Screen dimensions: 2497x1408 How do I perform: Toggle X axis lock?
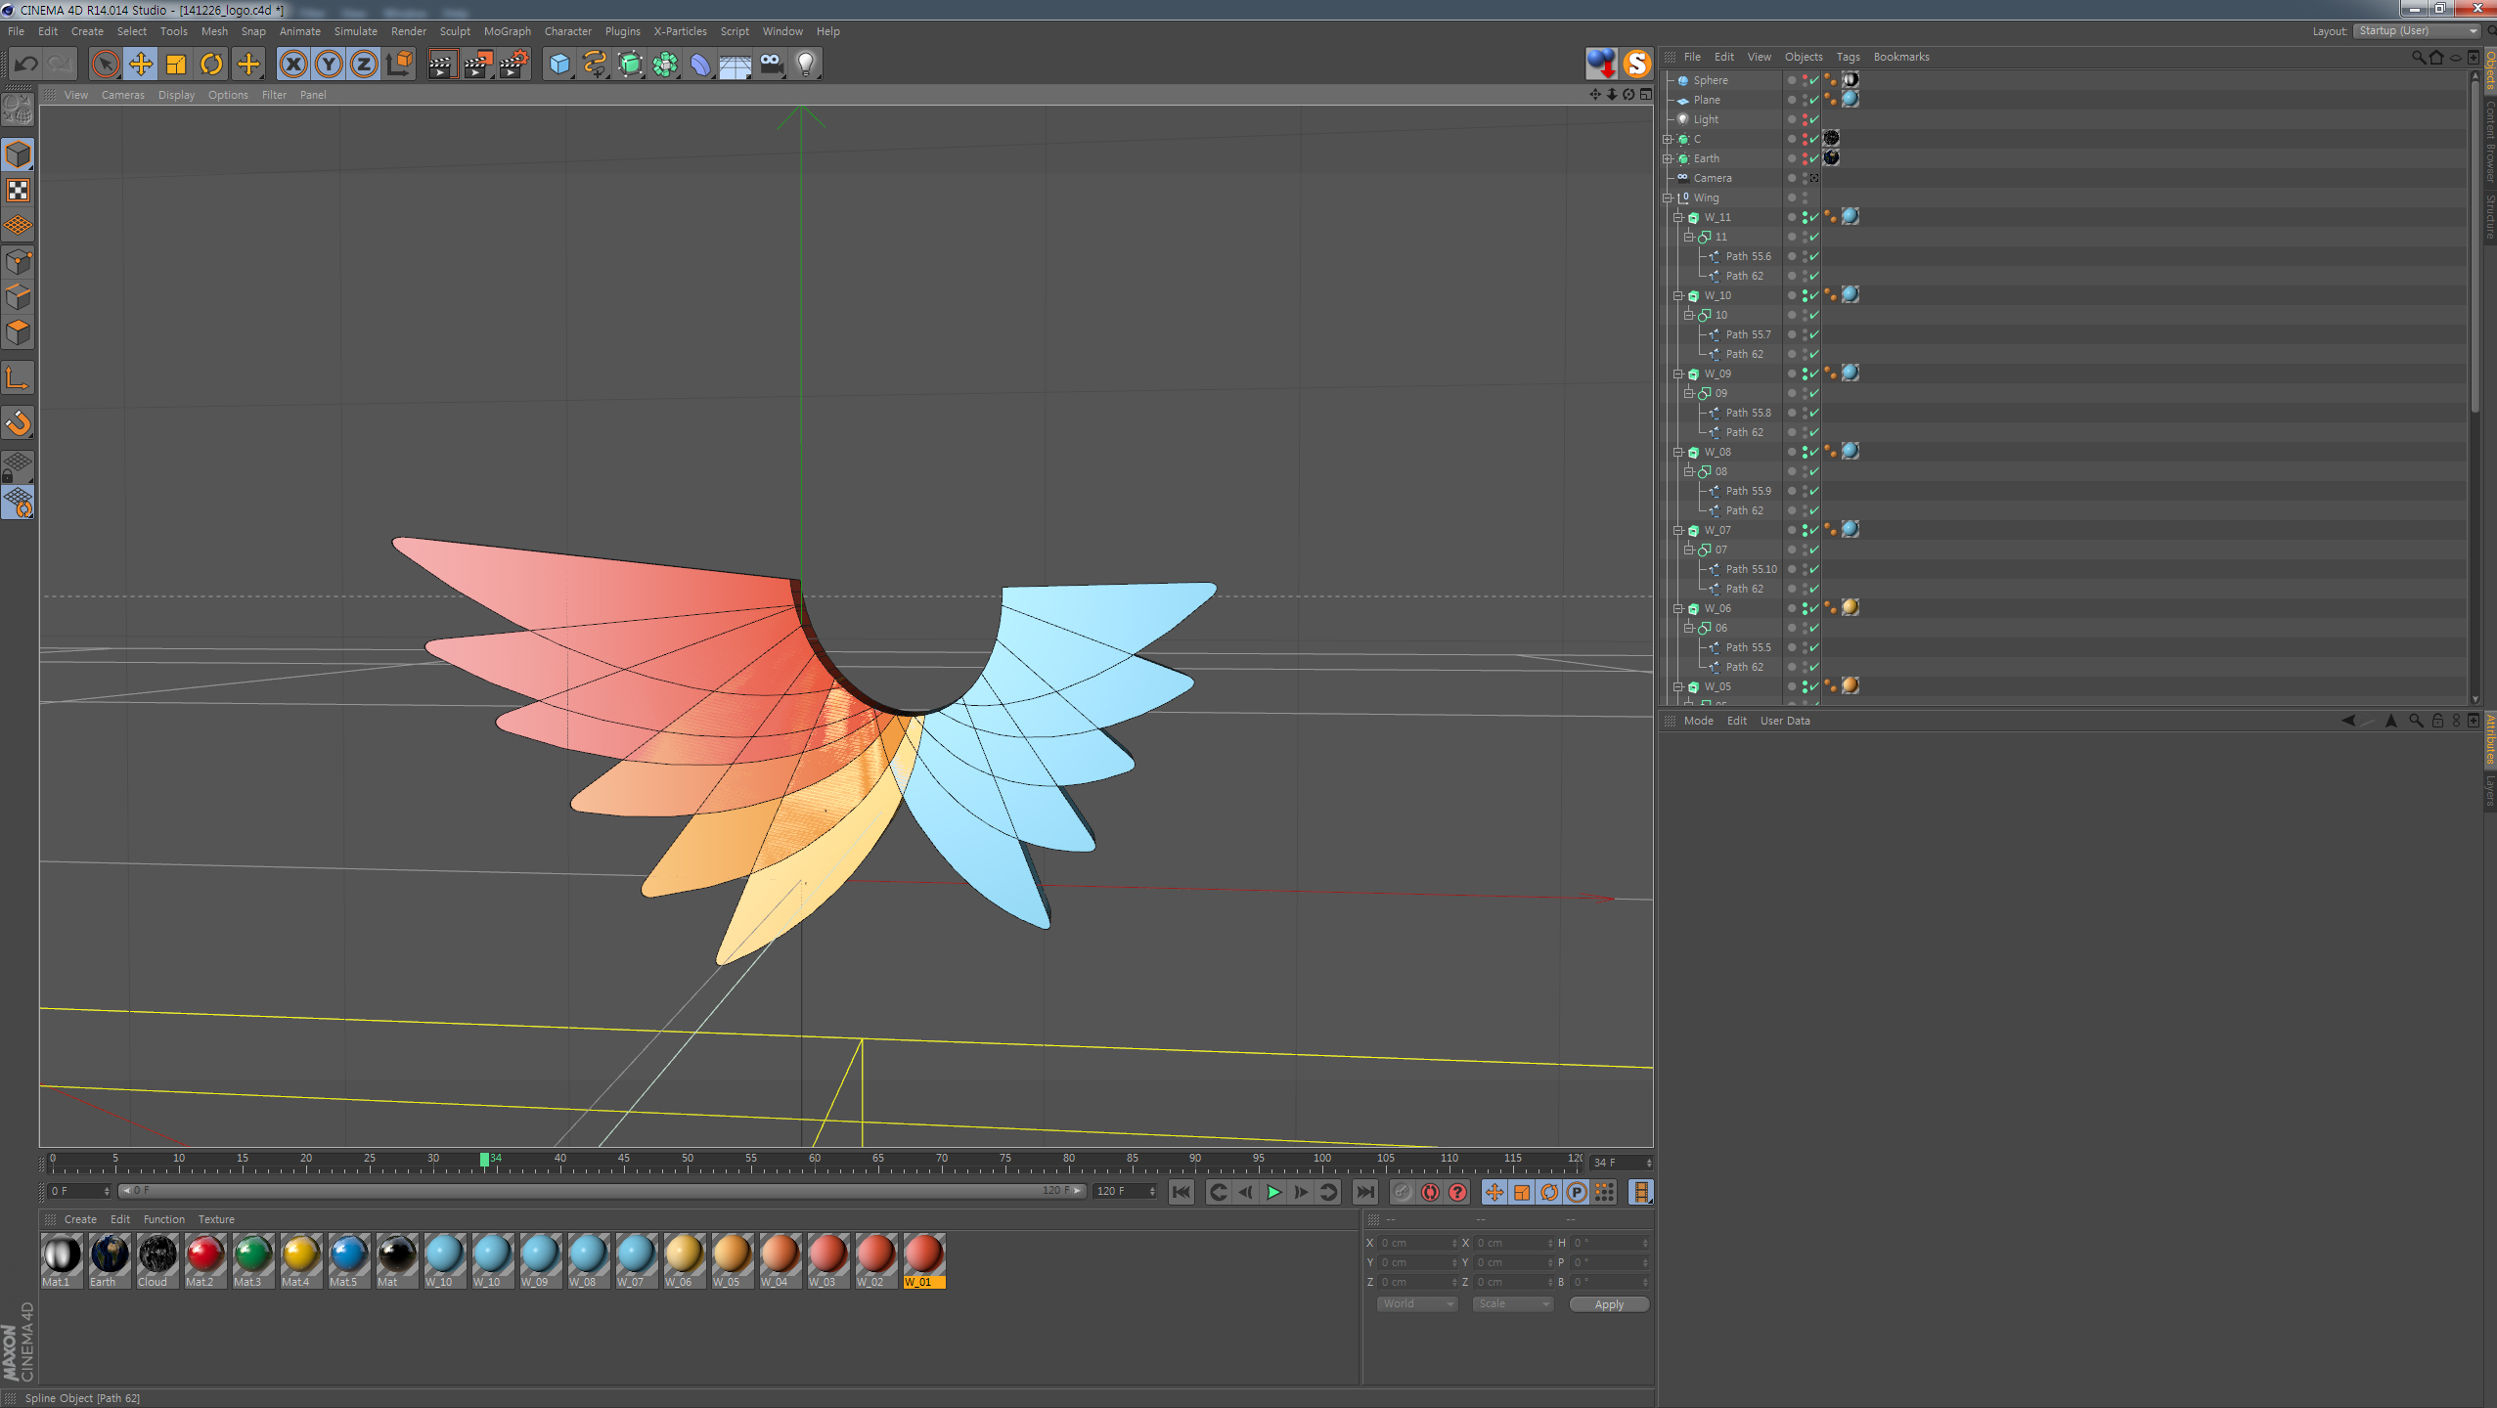pos(292,65)
